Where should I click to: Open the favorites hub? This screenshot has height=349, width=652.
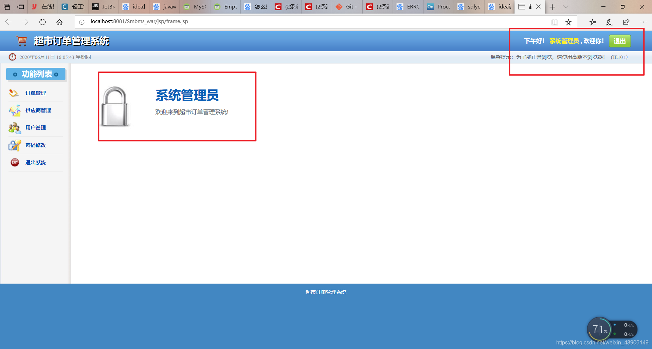593,22
